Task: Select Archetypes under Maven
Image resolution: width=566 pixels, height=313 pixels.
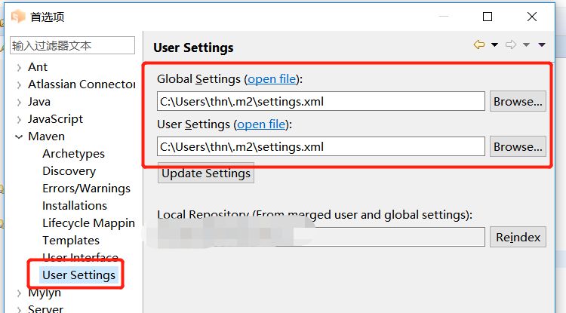Action: coord(73,154)
